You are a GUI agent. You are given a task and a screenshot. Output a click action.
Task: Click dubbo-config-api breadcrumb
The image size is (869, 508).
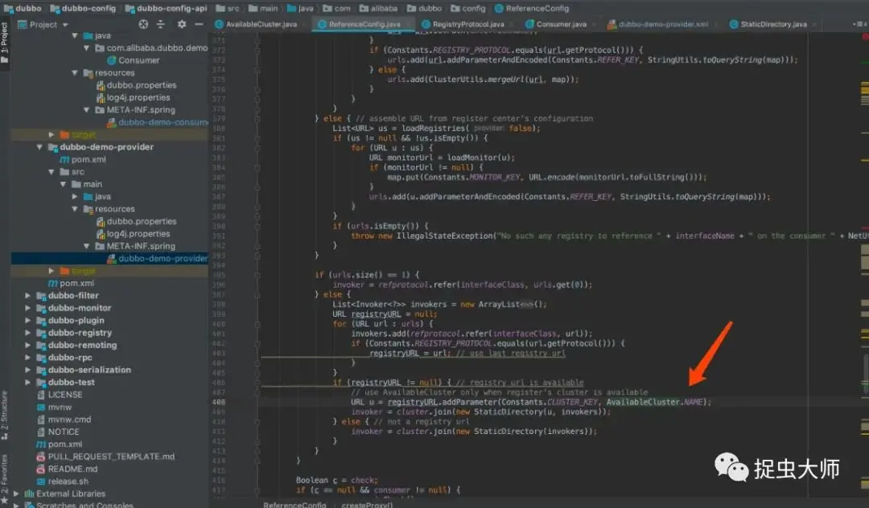pyautogui.click(x=167, y=8)
